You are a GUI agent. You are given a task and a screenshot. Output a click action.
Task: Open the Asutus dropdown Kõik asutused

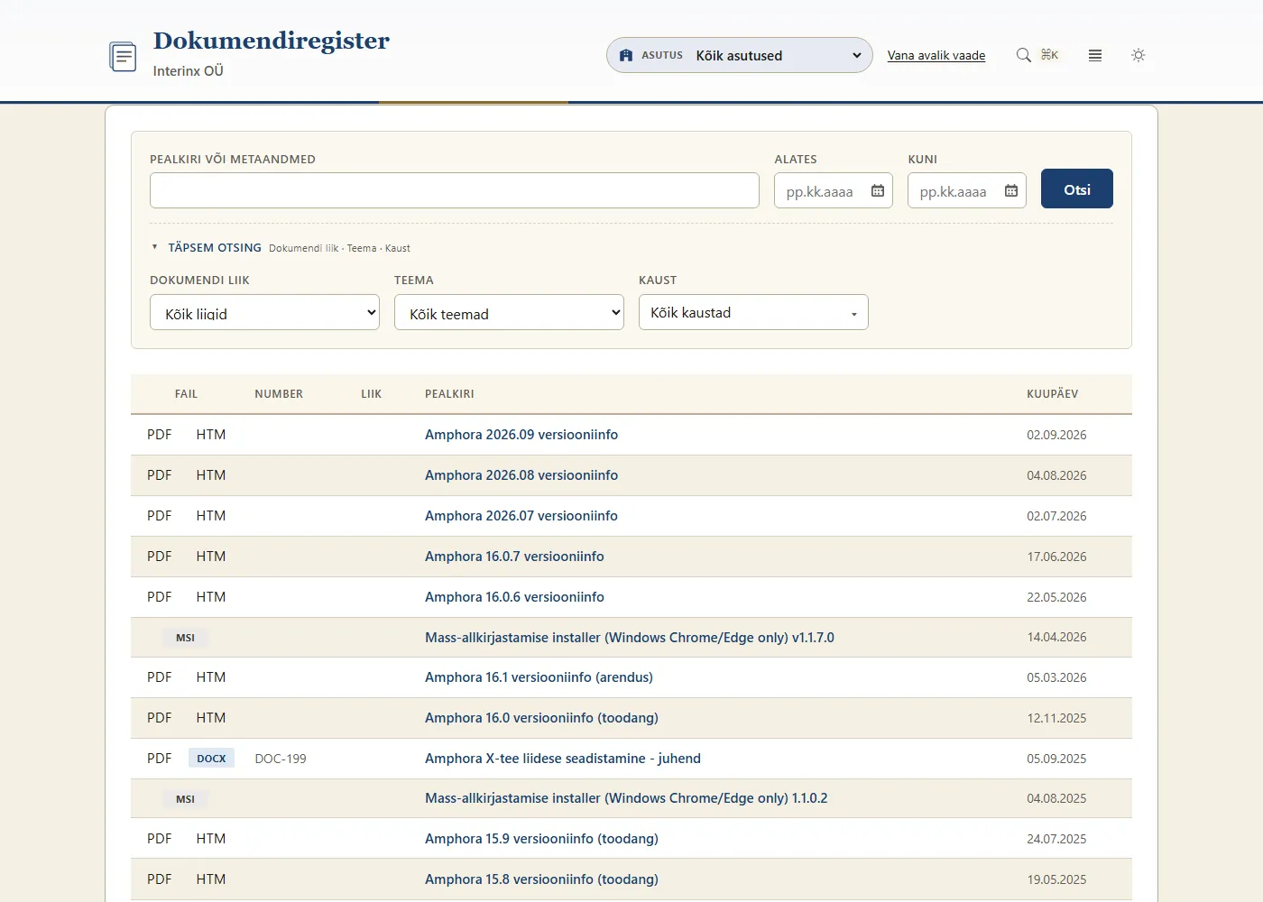coord(740,55)
